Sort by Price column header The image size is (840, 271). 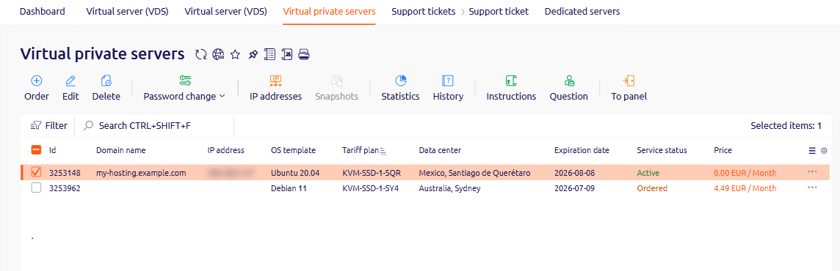pos(723,150)
